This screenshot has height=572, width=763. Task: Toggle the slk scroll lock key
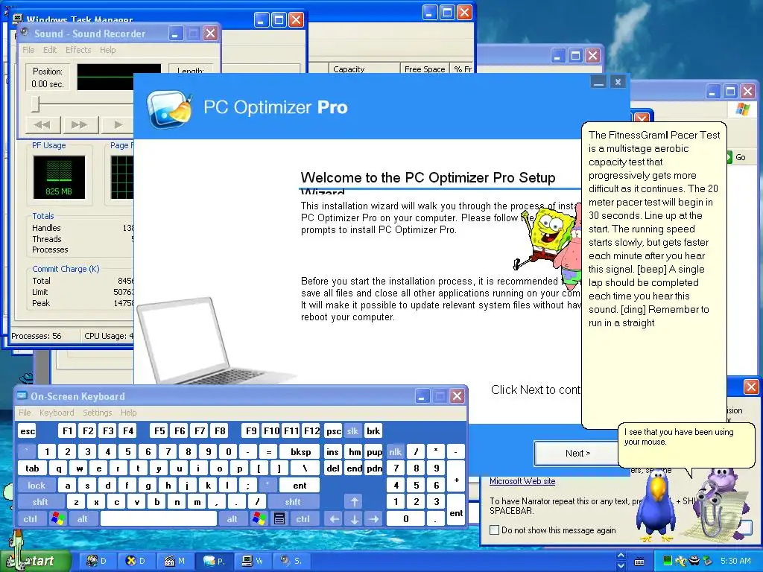tap(352, 431)
